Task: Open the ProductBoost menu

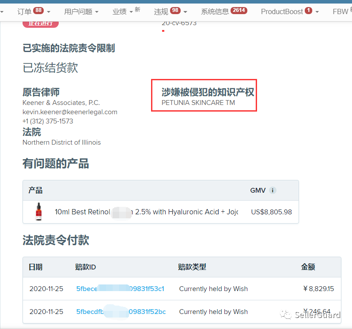Action: point(282,11)
